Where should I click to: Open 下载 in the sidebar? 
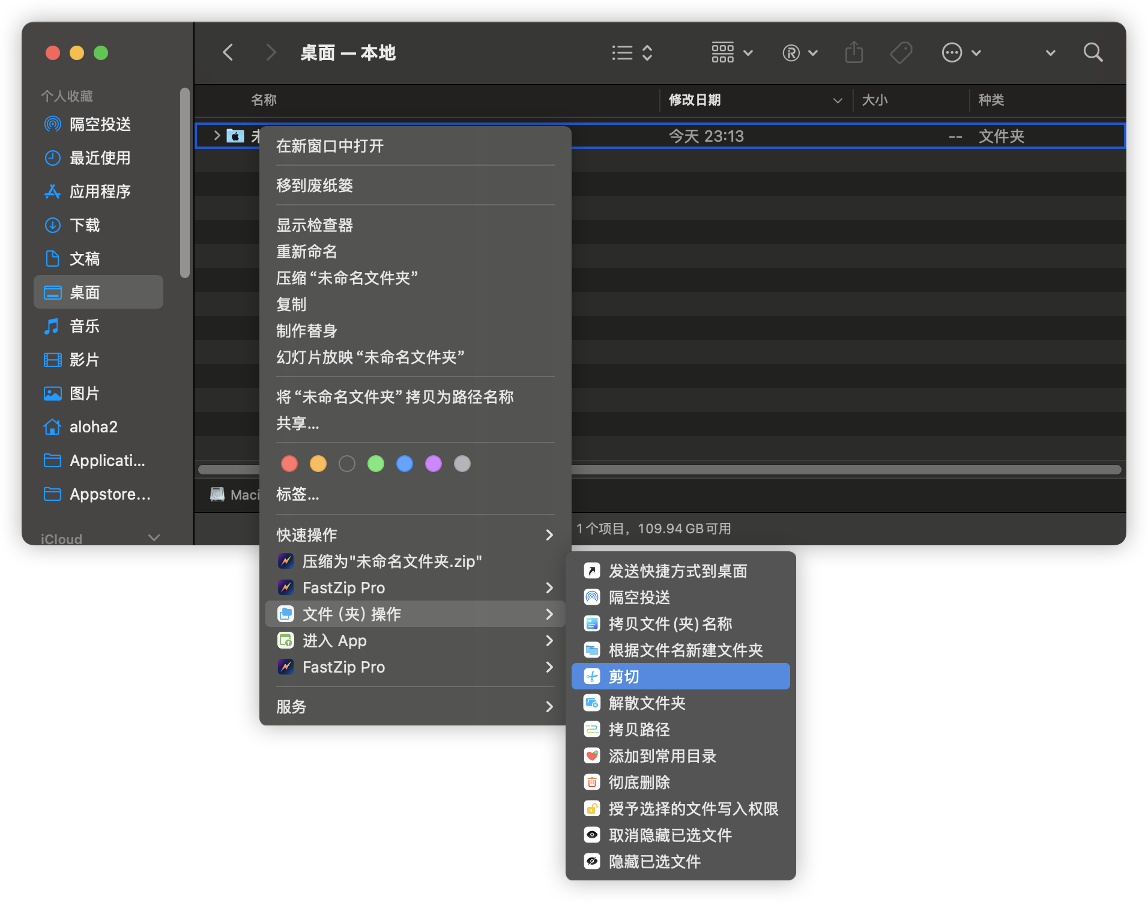coord(85,225)
